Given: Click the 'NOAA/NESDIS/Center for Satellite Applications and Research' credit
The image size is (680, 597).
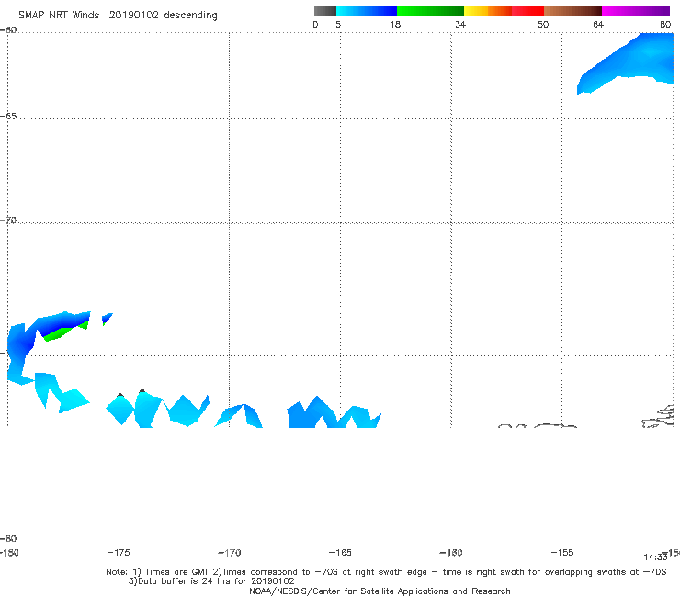Looking at the screenshot, I should pos(380,591).
